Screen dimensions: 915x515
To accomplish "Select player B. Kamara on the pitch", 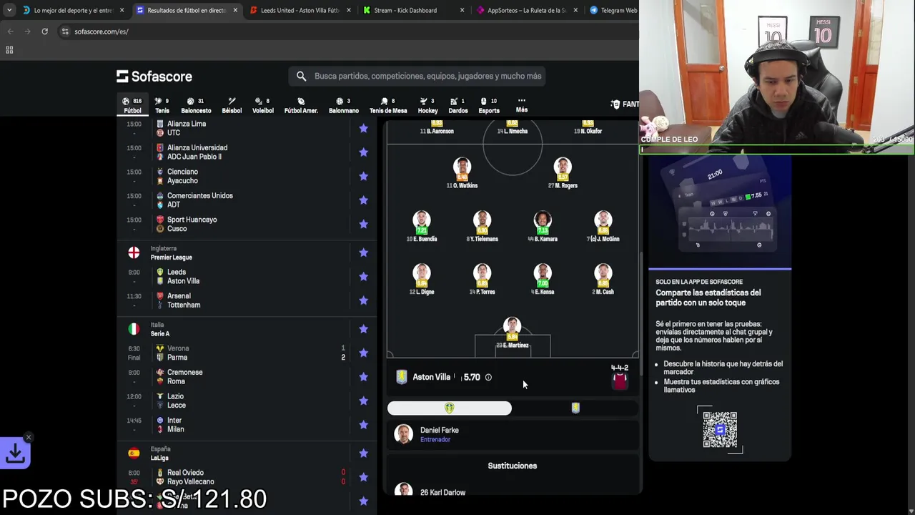I will [543, 226].
